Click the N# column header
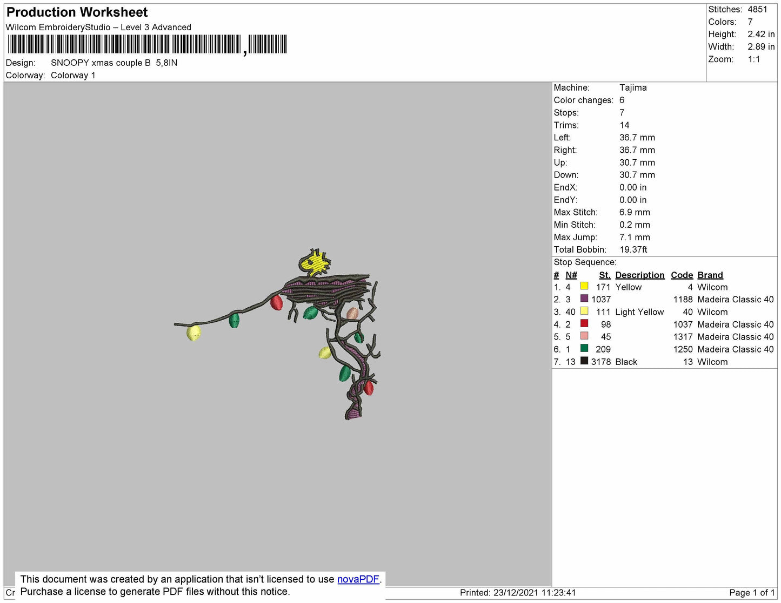The height and width of the screenshot is (603, 781). (x=571, y=275)
